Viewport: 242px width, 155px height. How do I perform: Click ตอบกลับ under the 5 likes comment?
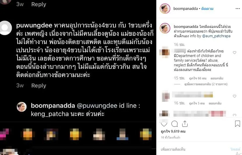[215, 103]
